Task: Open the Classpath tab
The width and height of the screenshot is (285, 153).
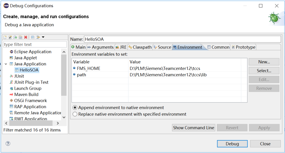Action: tap(140, 47)
